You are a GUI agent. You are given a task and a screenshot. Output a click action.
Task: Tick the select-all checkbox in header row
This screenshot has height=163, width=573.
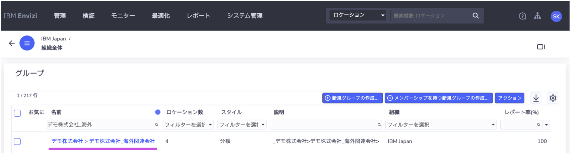17,113
